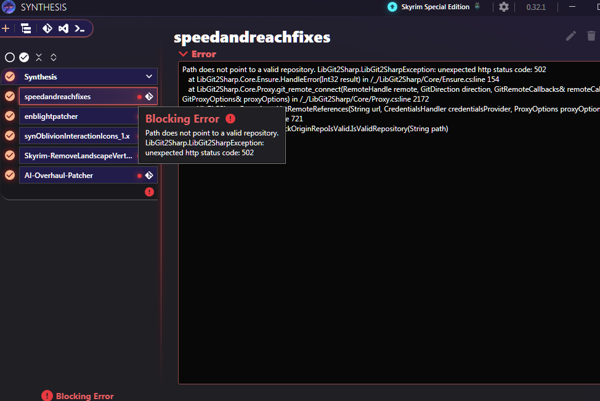Disable all patchers with empty circle
The image size is (600, 401).
pyautogui.click(x=10, y=57)
